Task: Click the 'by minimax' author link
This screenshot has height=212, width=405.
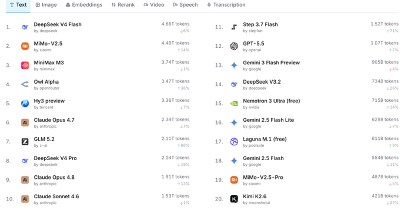Action: pos(44,69)
